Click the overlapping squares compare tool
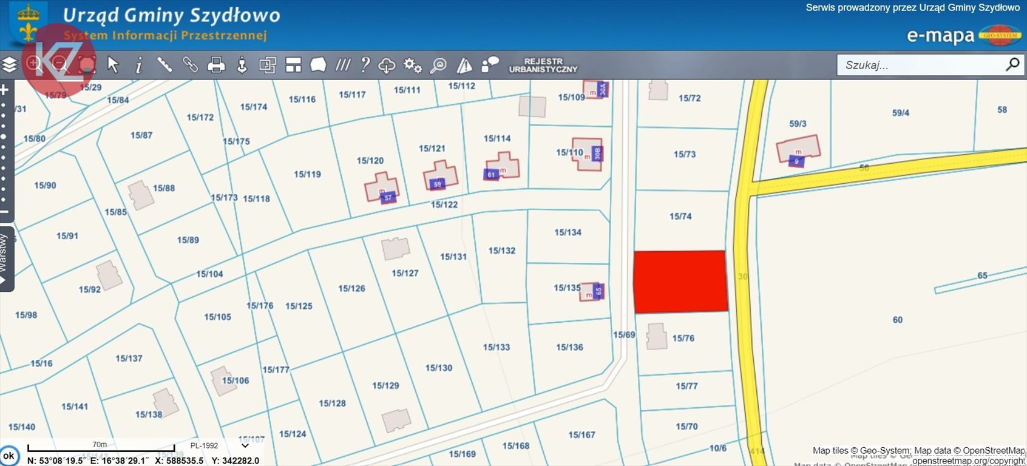 (268, 64)
